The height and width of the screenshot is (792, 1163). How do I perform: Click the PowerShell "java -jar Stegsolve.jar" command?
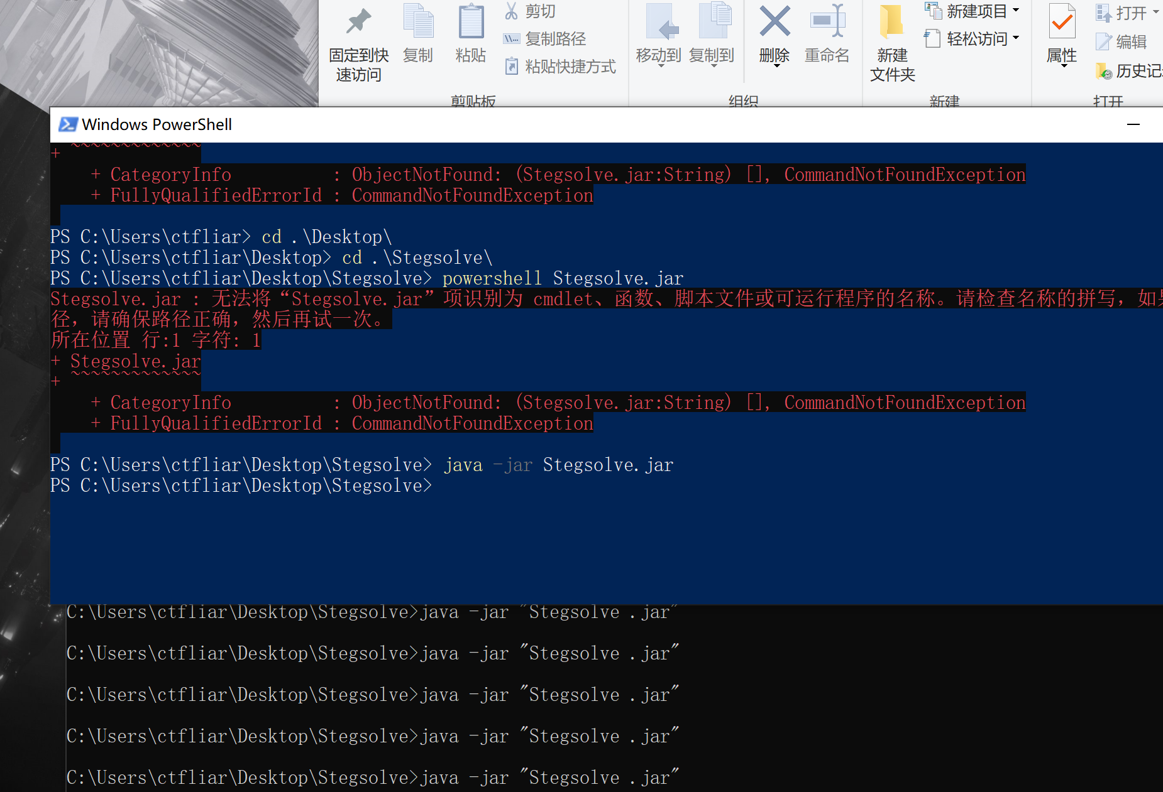(x=558, y=465)
